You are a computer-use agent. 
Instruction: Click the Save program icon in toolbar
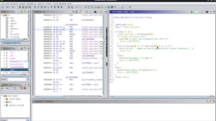click(x=2, y=7)
